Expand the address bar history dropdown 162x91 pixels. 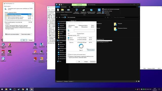[x=105, y=17]
